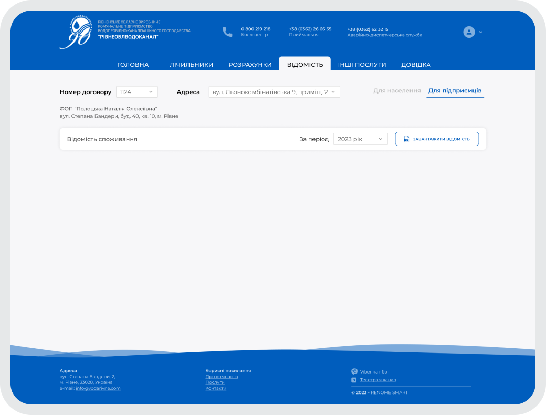Open the За період 2023 рік dropdown
This screenshot has height=415, width=546.
pyautogui.click(x=360, y=139)
